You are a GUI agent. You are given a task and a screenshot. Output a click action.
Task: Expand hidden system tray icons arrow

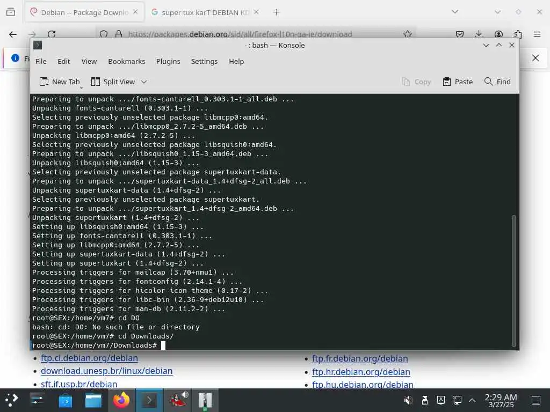coord(472,400)
